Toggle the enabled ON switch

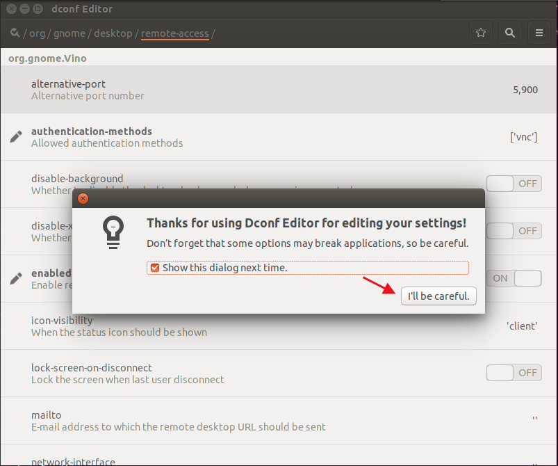(514, 278)
